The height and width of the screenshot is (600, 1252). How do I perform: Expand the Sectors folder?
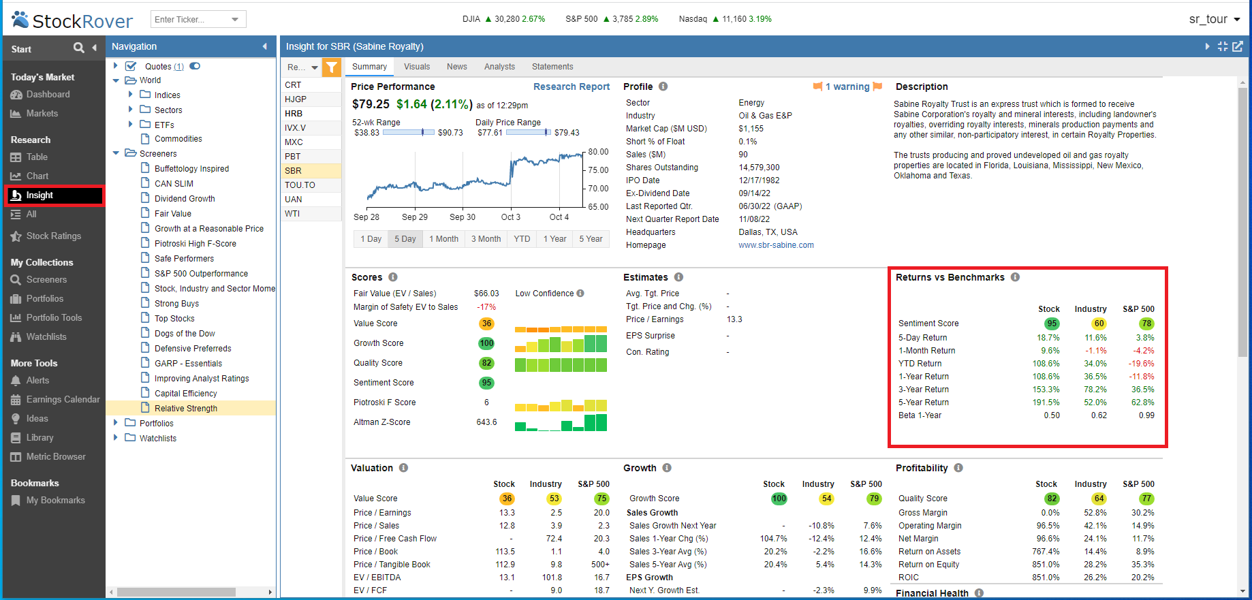pos(131,110)
